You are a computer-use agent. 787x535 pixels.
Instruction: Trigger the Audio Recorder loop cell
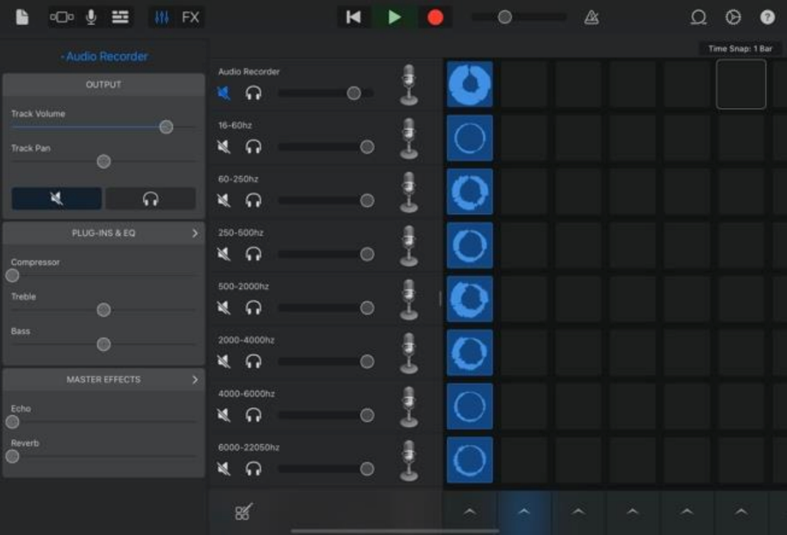point(470,84)
